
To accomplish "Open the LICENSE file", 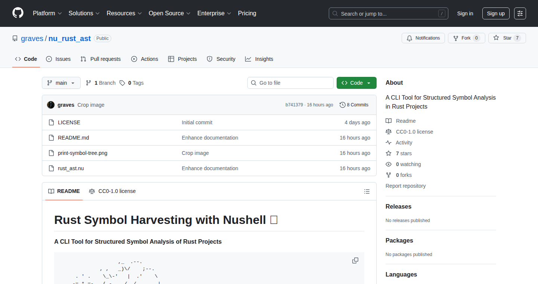I will click(69, 122).
